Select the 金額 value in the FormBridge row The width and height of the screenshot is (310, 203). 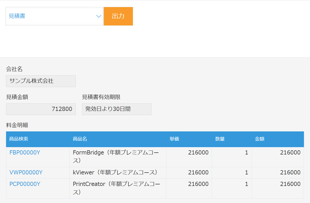pos(290,152)
